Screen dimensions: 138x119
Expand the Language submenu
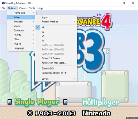21,48
